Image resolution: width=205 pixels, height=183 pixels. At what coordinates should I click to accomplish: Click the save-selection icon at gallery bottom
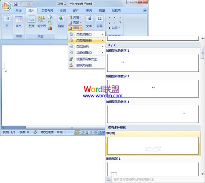coord(108,179)
